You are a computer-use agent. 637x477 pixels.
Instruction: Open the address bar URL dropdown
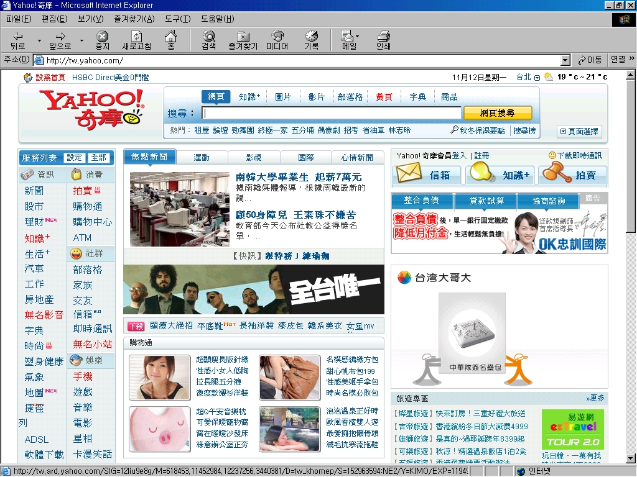tap(565, 60)
